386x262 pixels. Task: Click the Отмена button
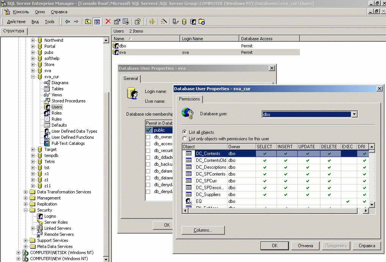(305, 245)
